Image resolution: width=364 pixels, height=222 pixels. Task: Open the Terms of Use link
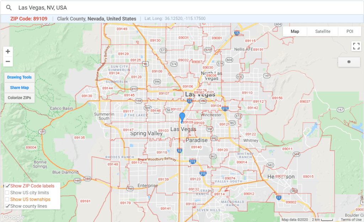click(351, 220)
